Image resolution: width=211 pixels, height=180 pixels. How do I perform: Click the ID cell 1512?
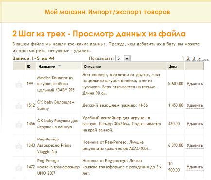coord(31,105)
